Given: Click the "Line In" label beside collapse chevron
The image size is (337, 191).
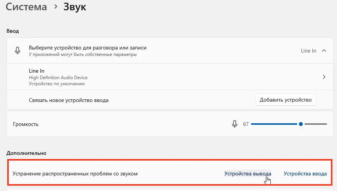Looking at the screenshot, I should click(x=308, y=51).
